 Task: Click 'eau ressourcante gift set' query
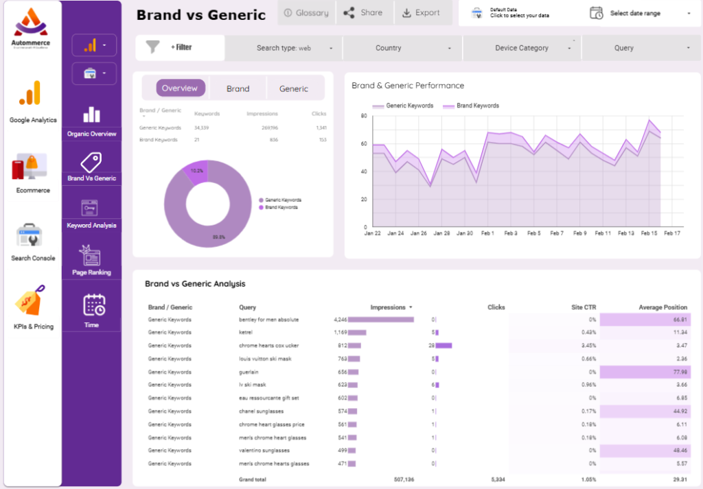point(268,398)
